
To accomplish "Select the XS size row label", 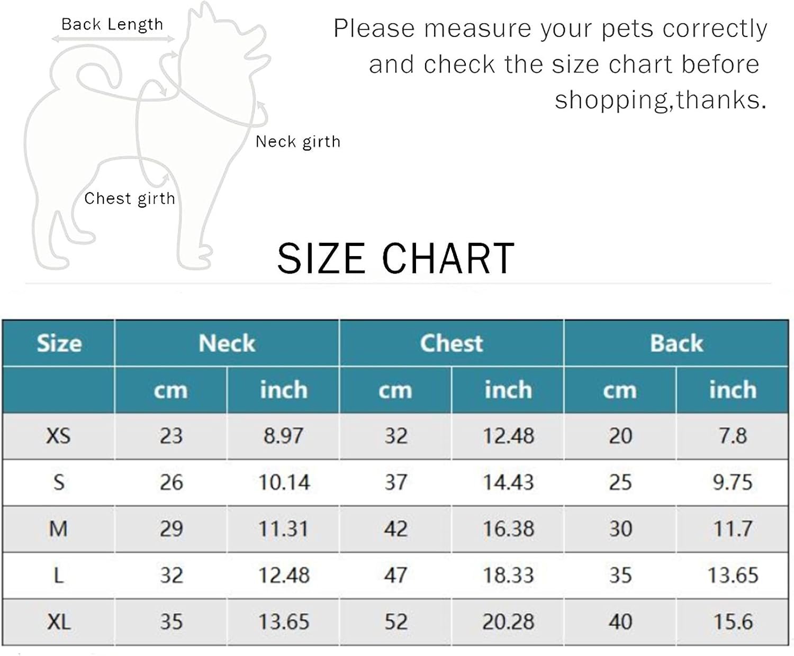I will pyautogui.click(x=58, y=436).
